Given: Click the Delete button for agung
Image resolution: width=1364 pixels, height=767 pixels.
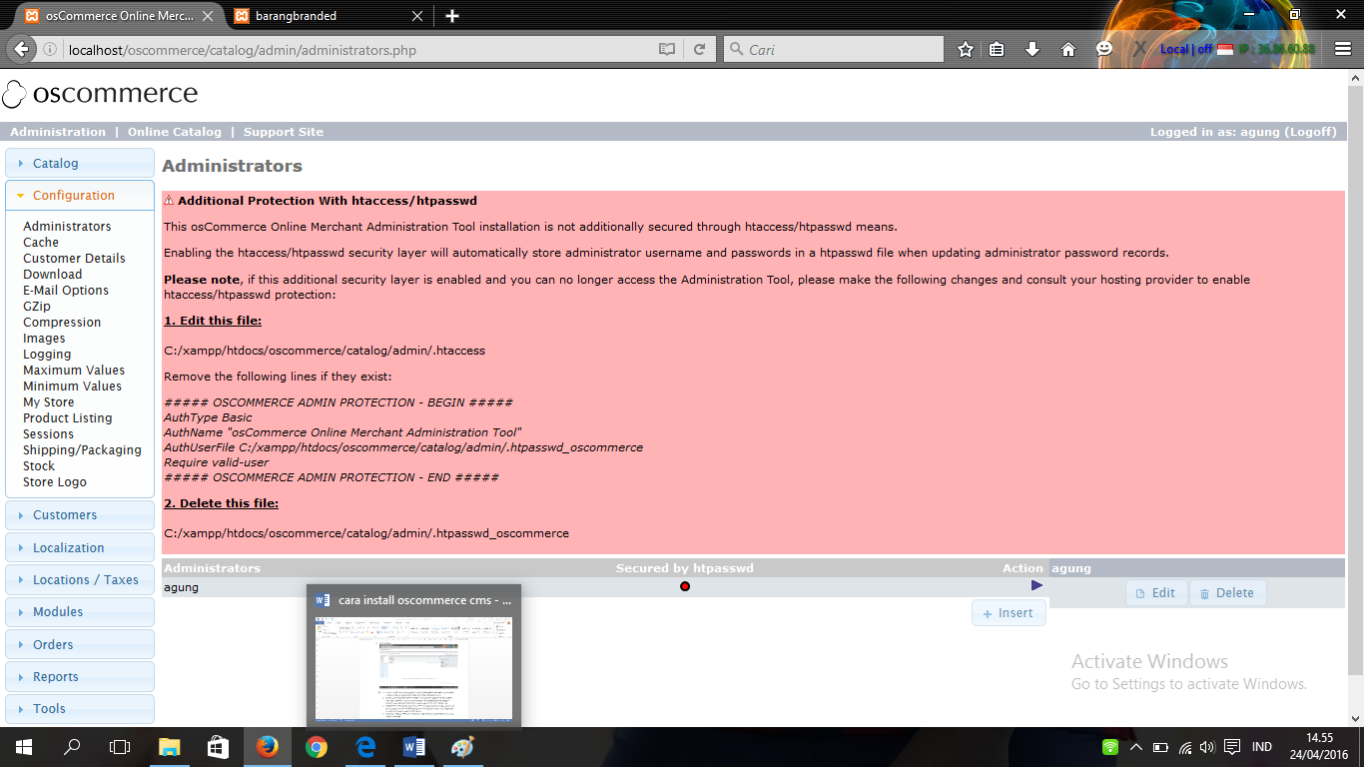Looking at the screenshot, I should 1227,593.
